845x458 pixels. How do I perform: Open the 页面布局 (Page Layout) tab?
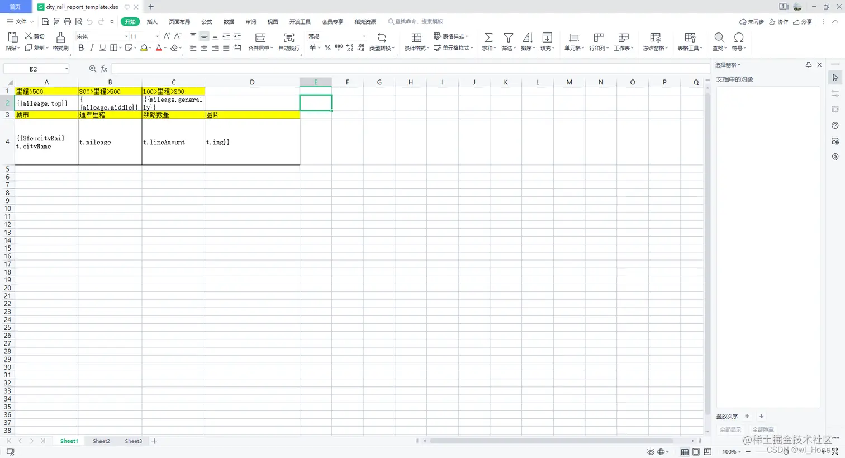pyautogui.click(x=179, y=22)
